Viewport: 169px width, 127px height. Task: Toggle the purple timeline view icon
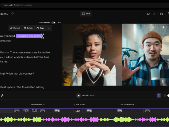tap(159, 95)
